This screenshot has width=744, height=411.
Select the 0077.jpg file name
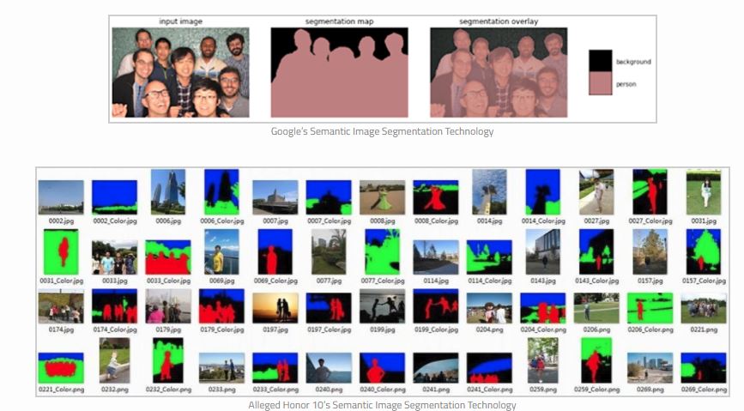pyautogui.click(x=329, y=281)
